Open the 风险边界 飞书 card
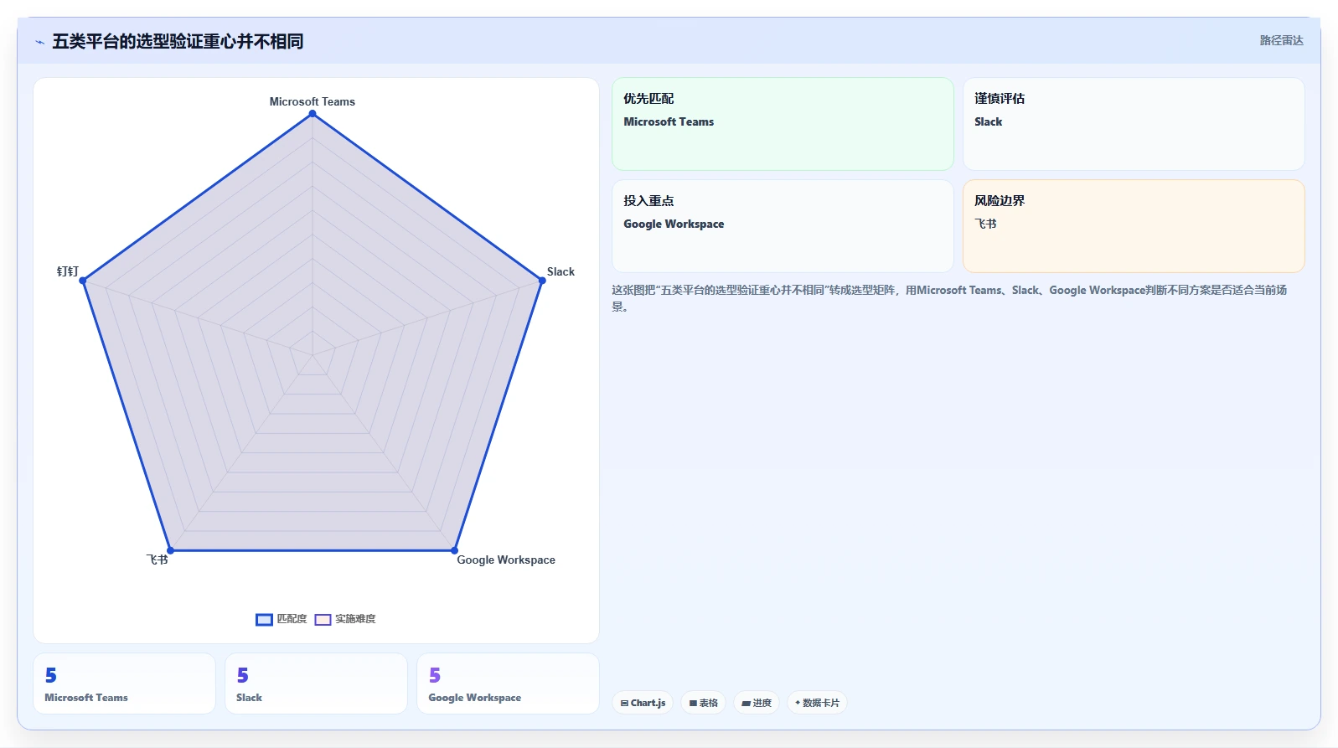This screenshot has width=1338, height=748. [1134, 226]
